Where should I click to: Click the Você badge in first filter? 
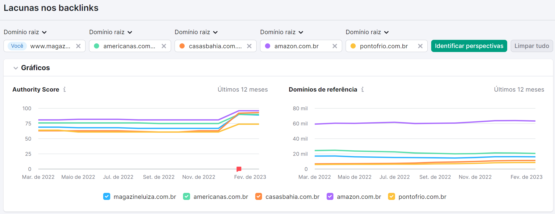pyautogui.click(x=17, y=46)
